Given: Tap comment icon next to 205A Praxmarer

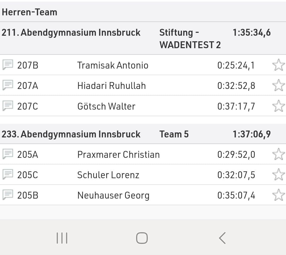Looking at the screenshot, I should [8, 154].
